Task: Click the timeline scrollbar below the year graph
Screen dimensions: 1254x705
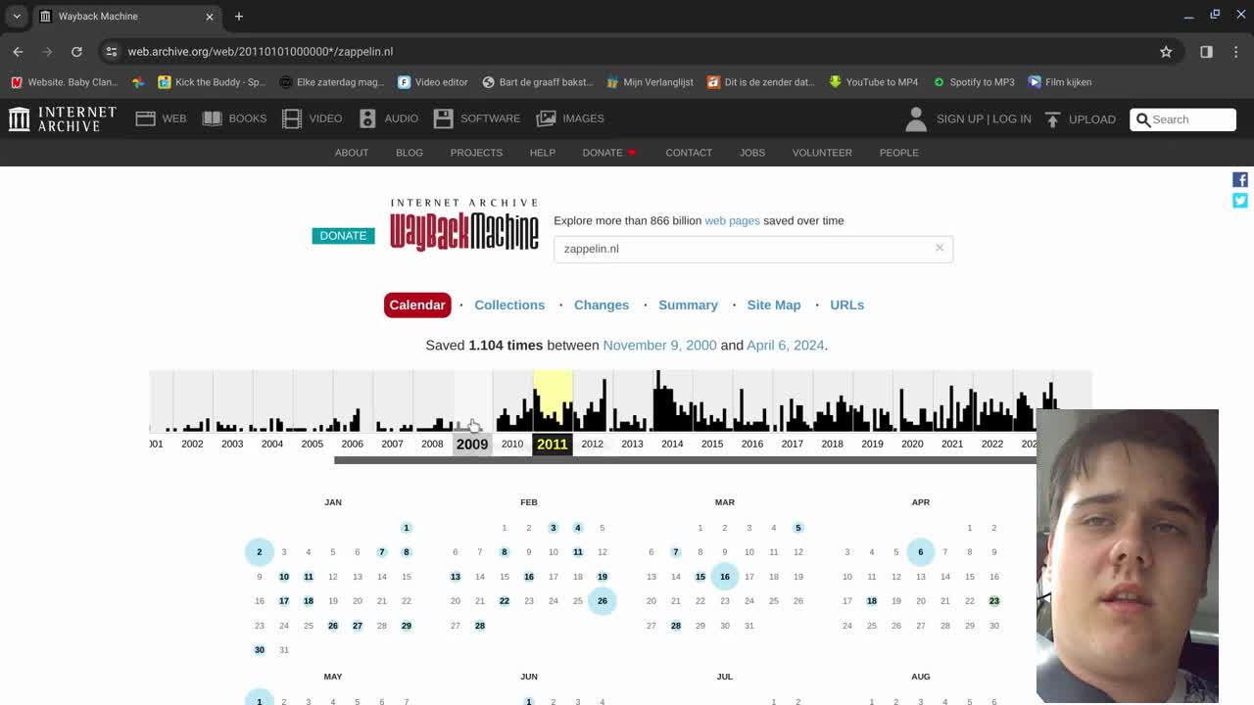Action: [686, 460]
